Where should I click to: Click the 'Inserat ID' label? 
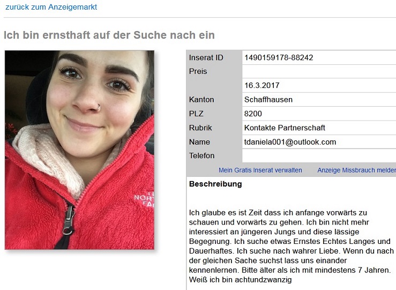[206, 57]
